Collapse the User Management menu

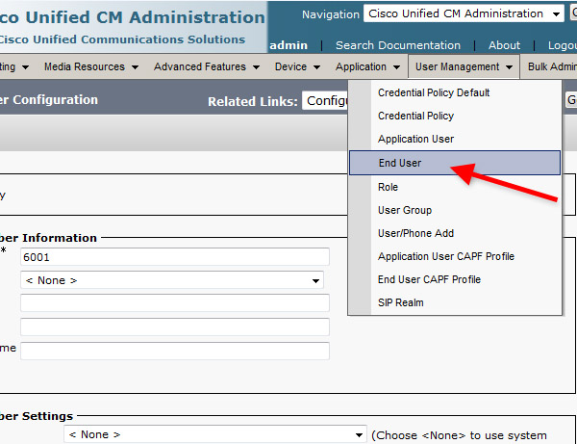[x=464, y=66]
